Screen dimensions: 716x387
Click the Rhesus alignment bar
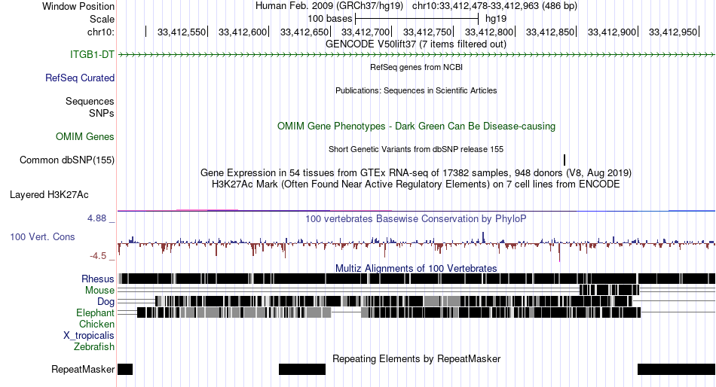[417, 279]
